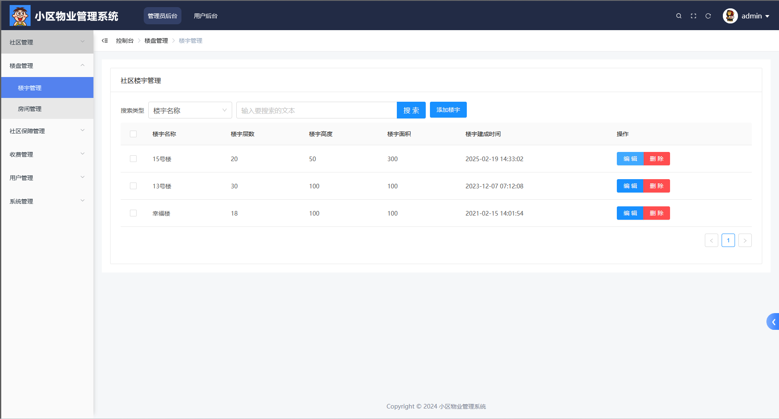Go to next page arrow

[x=745, y=240]
